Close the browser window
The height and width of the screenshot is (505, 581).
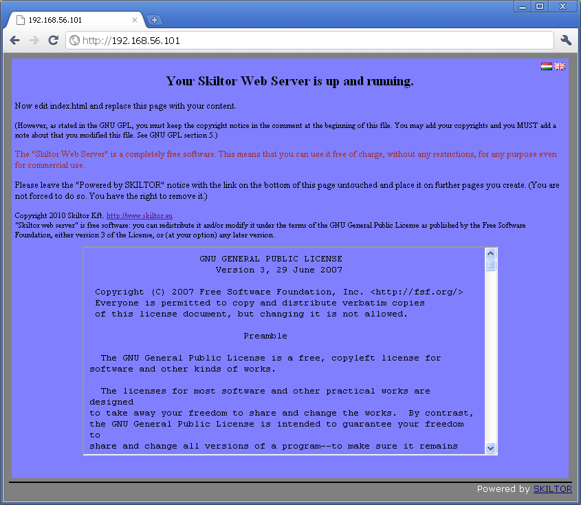(x=563, y=6)
